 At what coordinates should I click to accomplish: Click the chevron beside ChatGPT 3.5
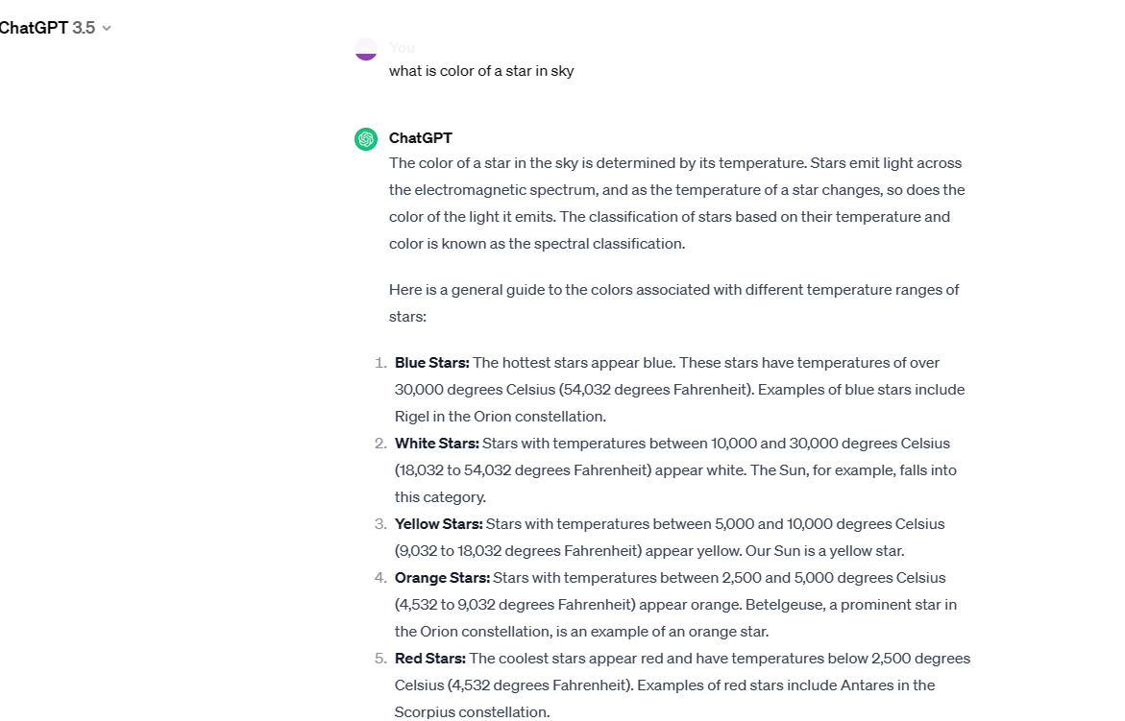(x=107, y=28)
